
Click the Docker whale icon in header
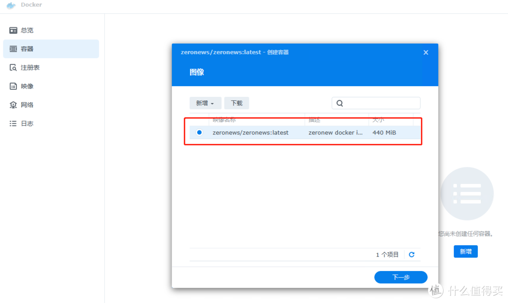click(x=11, y=6)
